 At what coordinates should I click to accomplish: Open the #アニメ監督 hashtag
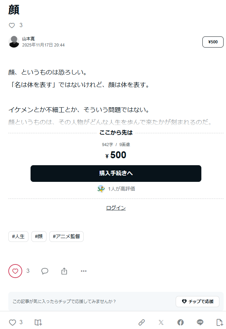[x=66, y=237]
